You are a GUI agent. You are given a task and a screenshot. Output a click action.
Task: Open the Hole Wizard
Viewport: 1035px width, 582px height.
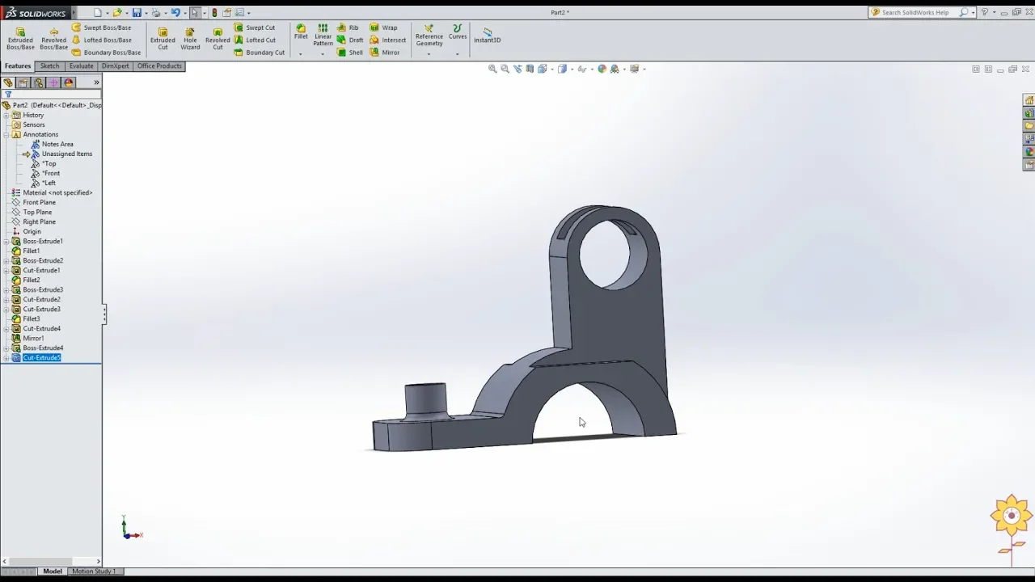[x=190, y=39]
